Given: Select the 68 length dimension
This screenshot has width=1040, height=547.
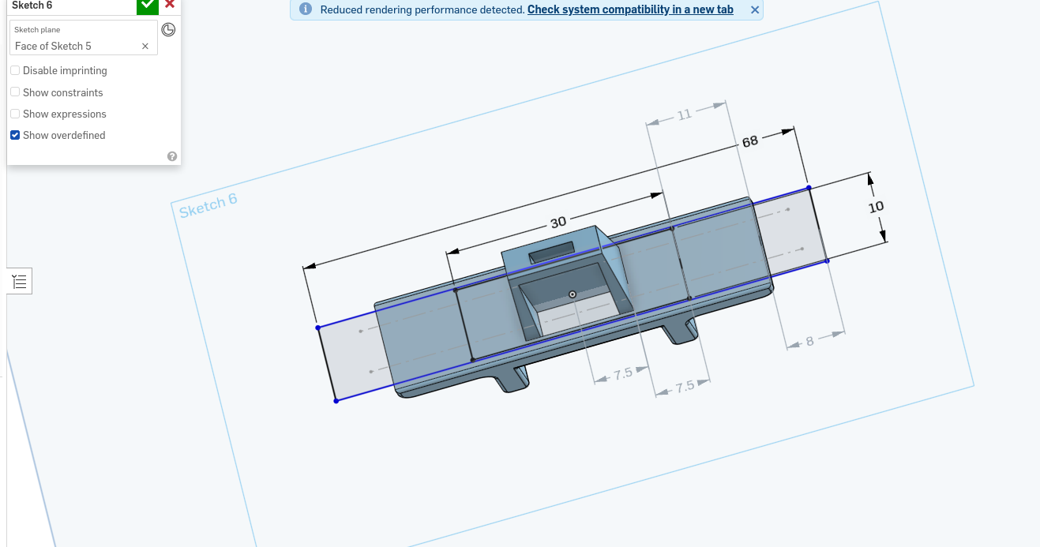Looking at the screenshot, I should (749, 141).
